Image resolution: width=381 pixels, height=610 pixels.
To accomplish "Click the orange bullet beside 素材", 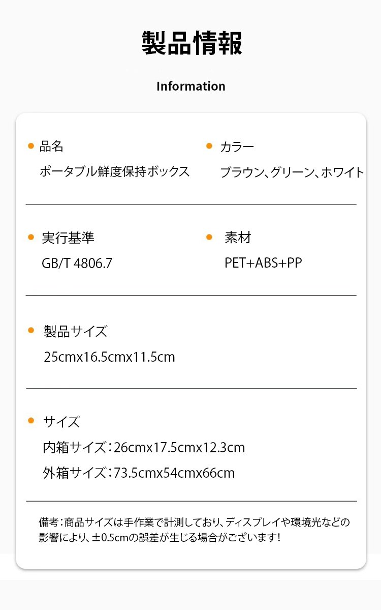I will (x=209, y=237).
